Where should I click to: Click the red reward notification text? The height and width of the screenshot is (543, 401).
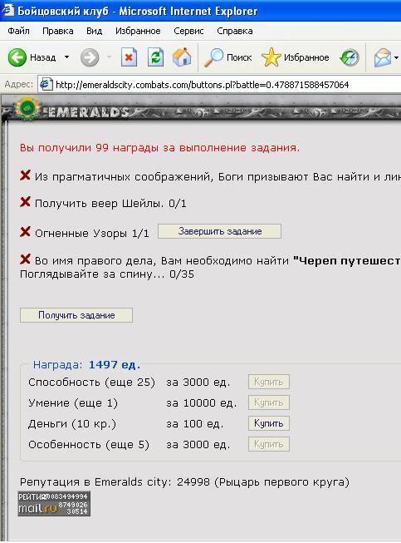point(159,148)
